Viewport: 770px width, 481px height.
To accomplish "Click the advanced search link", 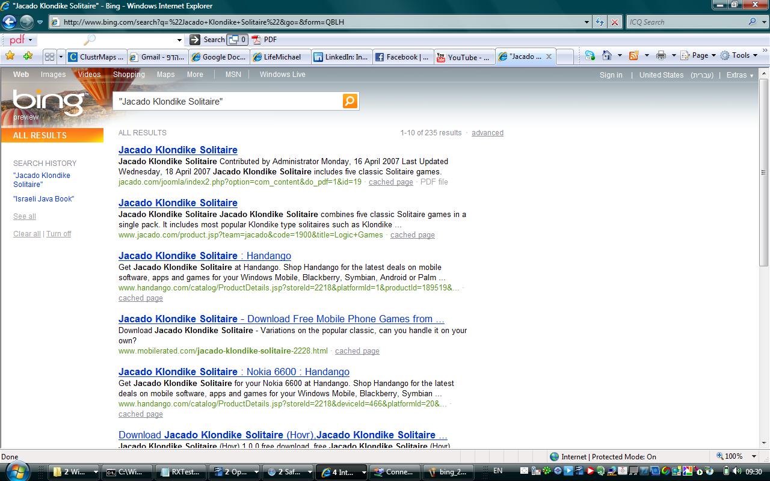I will coord(487,133).
